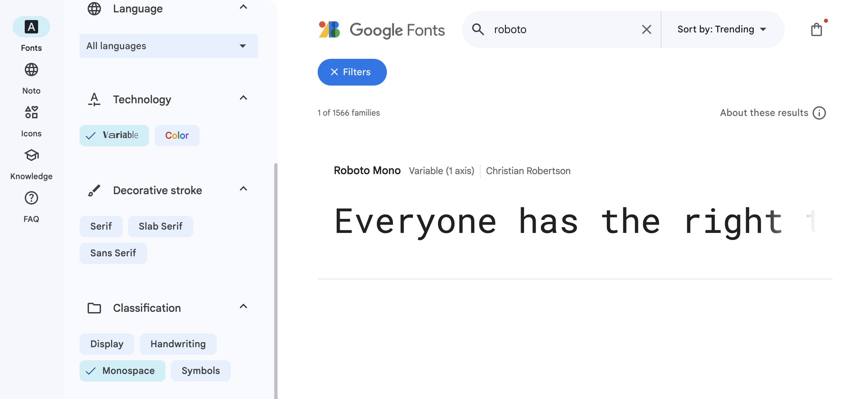The height and width of the screenshot is (399, 842).
Task: Click the Roboto Mono font family
Action: 367,170
